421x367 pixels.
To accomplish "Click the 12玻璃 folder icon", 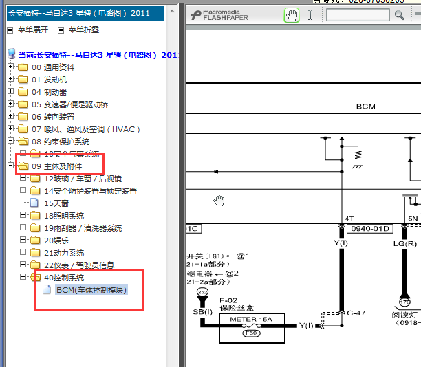I will [x=35, y=178].
